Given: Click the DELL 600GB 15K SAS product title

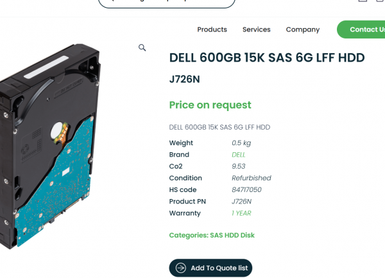Looking at the screenshot, I should click(x=267, y=58).
